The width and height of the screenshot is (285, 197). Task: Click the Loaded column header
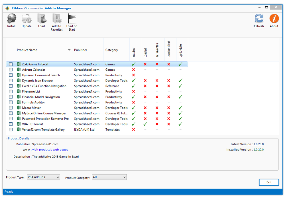coord(147,50)
